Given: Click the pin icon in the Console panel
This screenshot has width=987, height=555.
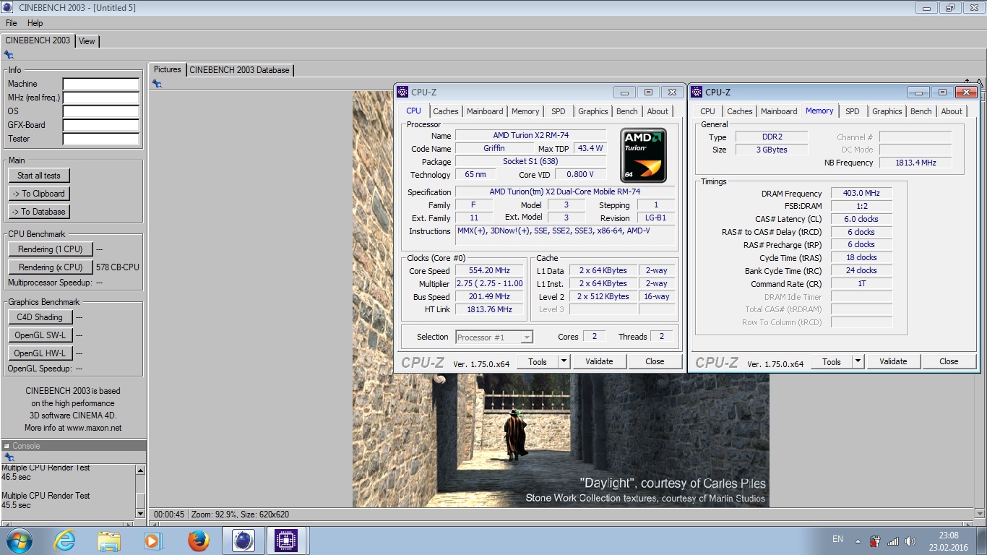Looking at the screenshot, I should [9, 457].
